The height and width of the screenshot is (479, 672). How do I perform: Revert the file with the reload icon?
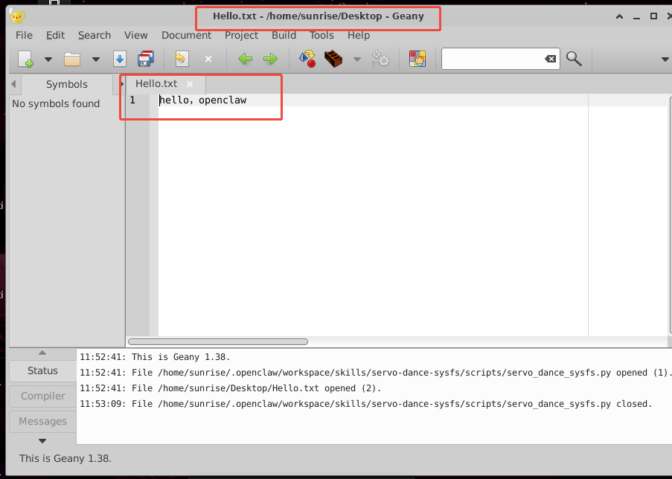point(182,59)
